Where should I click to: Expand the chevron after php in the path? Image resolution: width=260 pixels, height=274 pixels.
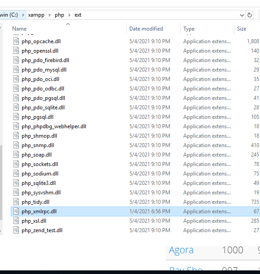click(69, 15)
